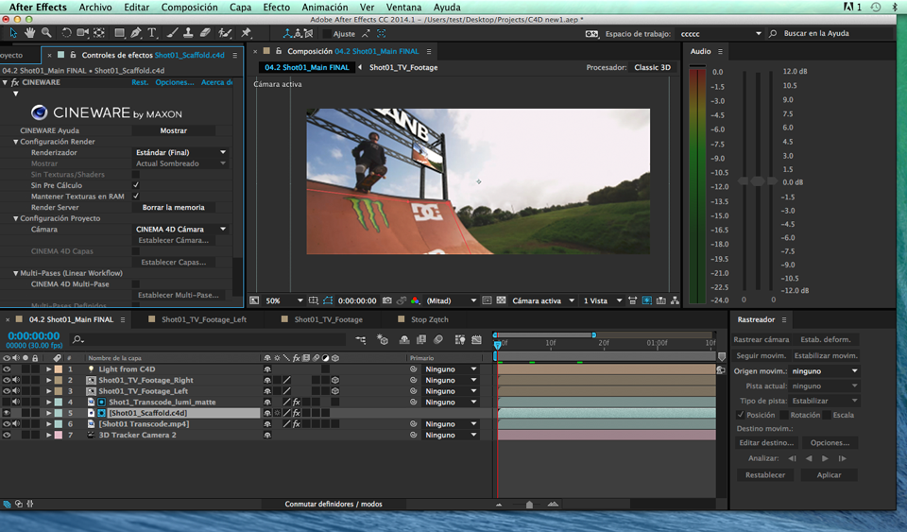Open the Cámara CINEMA 4D dropdown
The image size is (907, 532).
tap(180, 229)
